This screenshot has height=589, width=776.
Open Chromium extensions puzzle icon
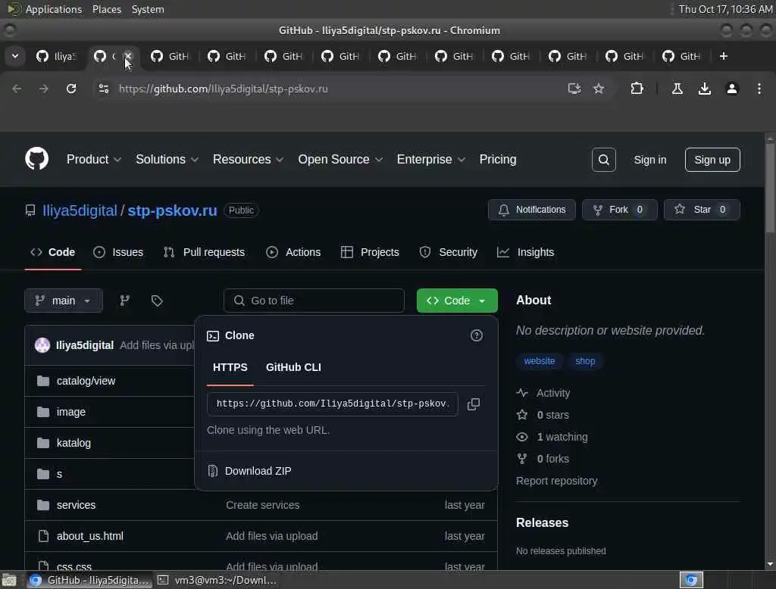pos(637,89)
